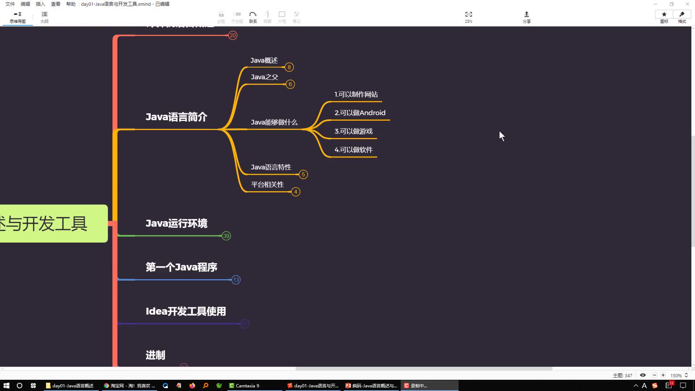This screenshot has width=695, height=391.
Task: Expand 平台相关性 collapsed badge 4
Action: (296, 192)
